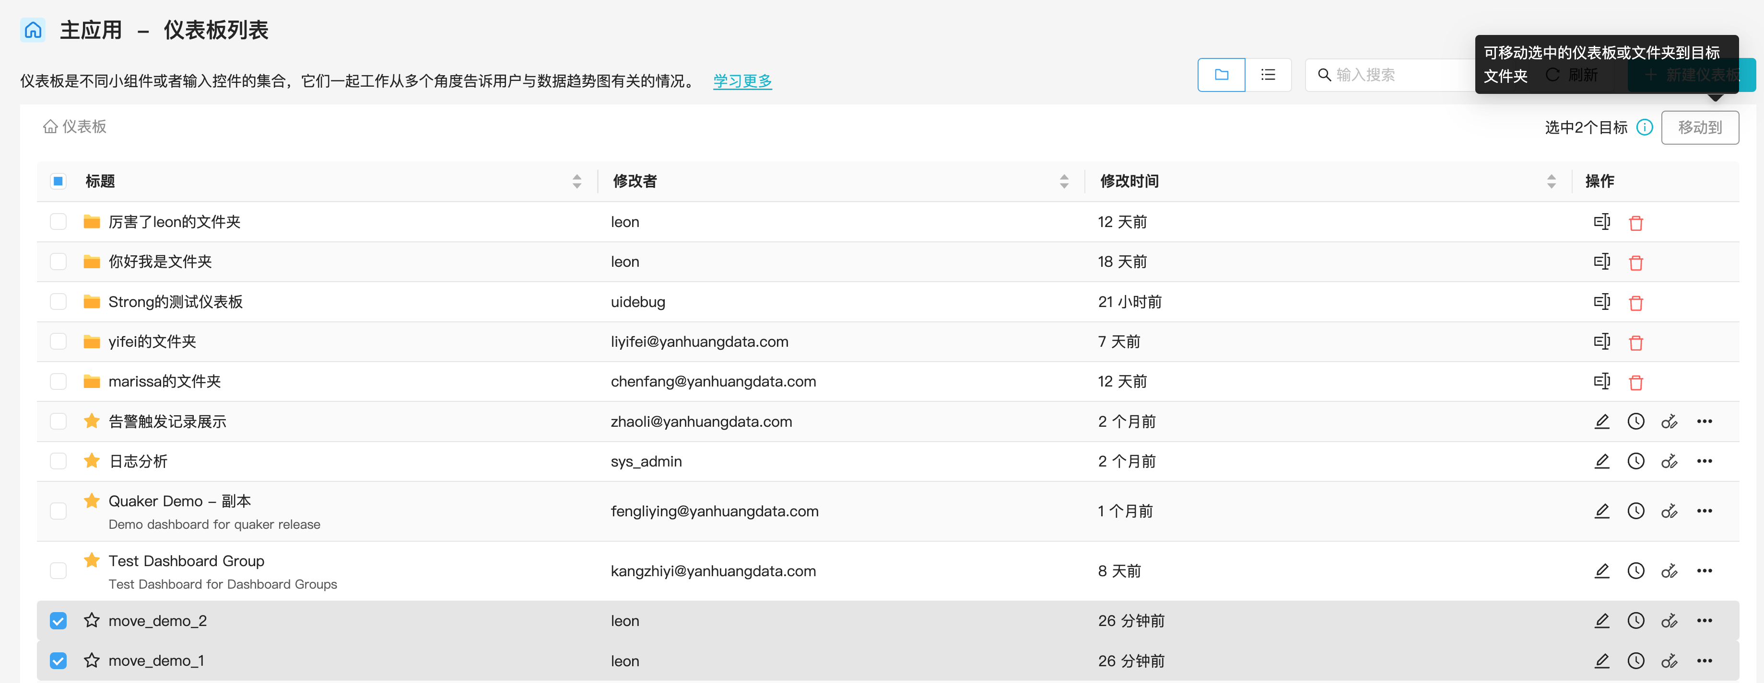
Task: Open the 厉害了leon的文件夹 folder
Action: tap(175, 221)
